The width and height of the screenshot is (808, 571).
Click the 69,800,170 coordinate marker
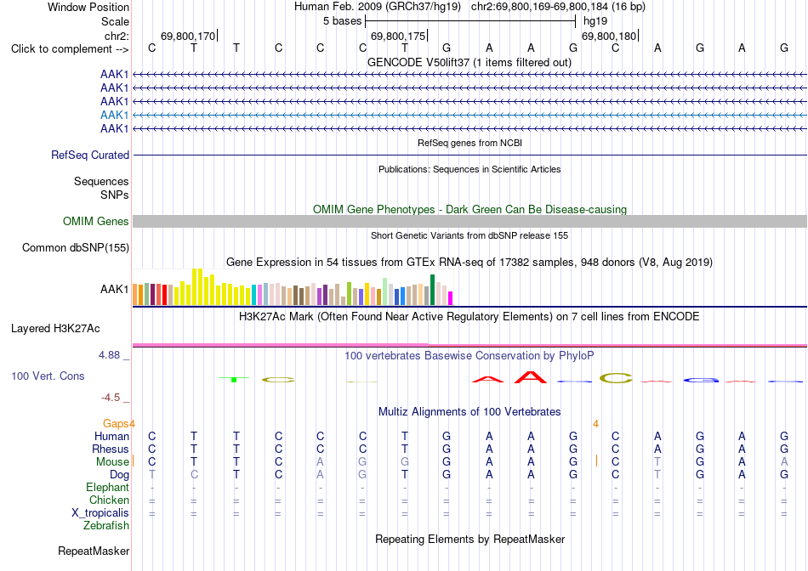[x=189, y=36]
